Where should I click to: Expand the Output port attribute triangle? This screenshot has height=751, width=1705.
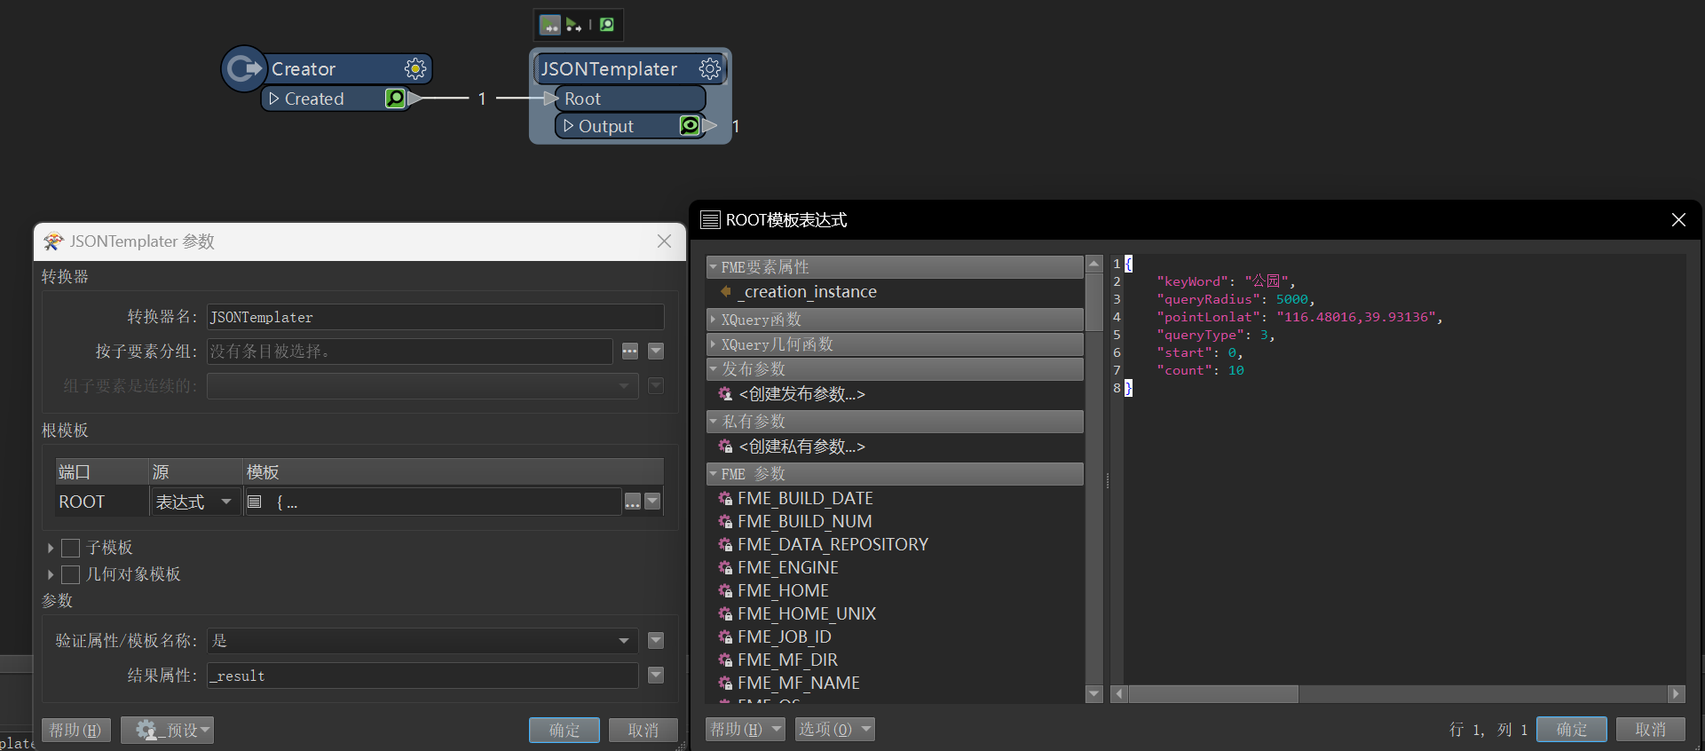click(569, 125)
